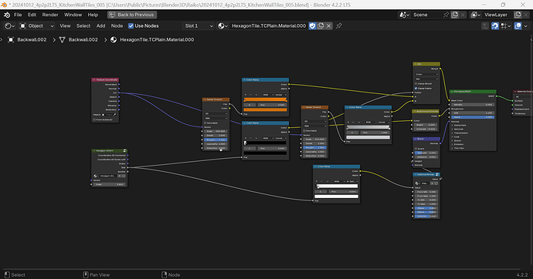
Task: Click the scene browse icon beside Scene
Action: coord(404,15)
